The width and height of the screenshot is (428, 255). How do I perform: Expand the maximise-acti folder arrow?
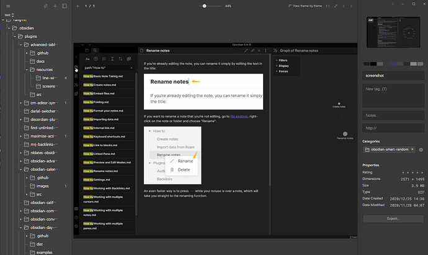click(20, 136)
